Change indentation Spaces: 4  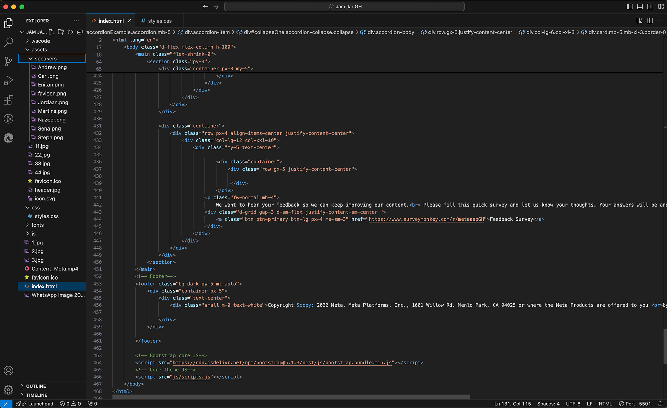point(548,404)
